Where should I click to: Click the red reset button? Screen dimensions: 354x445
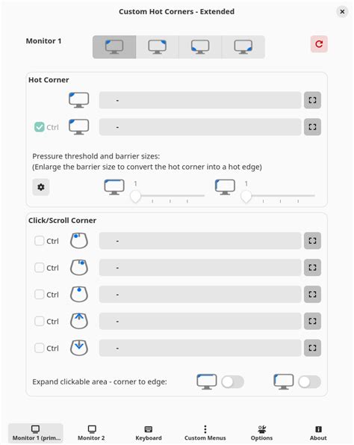(319, 44)
